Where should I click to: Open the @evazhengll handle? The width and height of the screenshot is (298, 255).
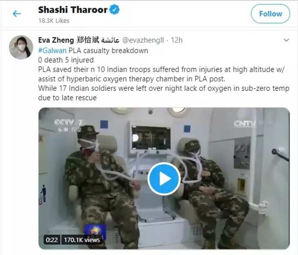coord(143,40)
